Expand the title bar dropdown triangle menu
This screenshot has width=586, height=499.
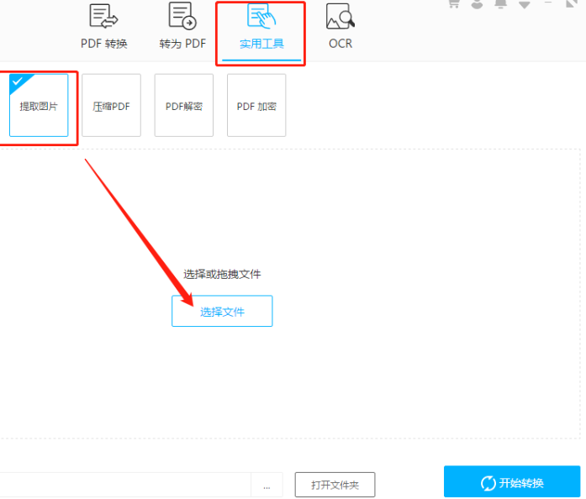[x=525, y=4]
